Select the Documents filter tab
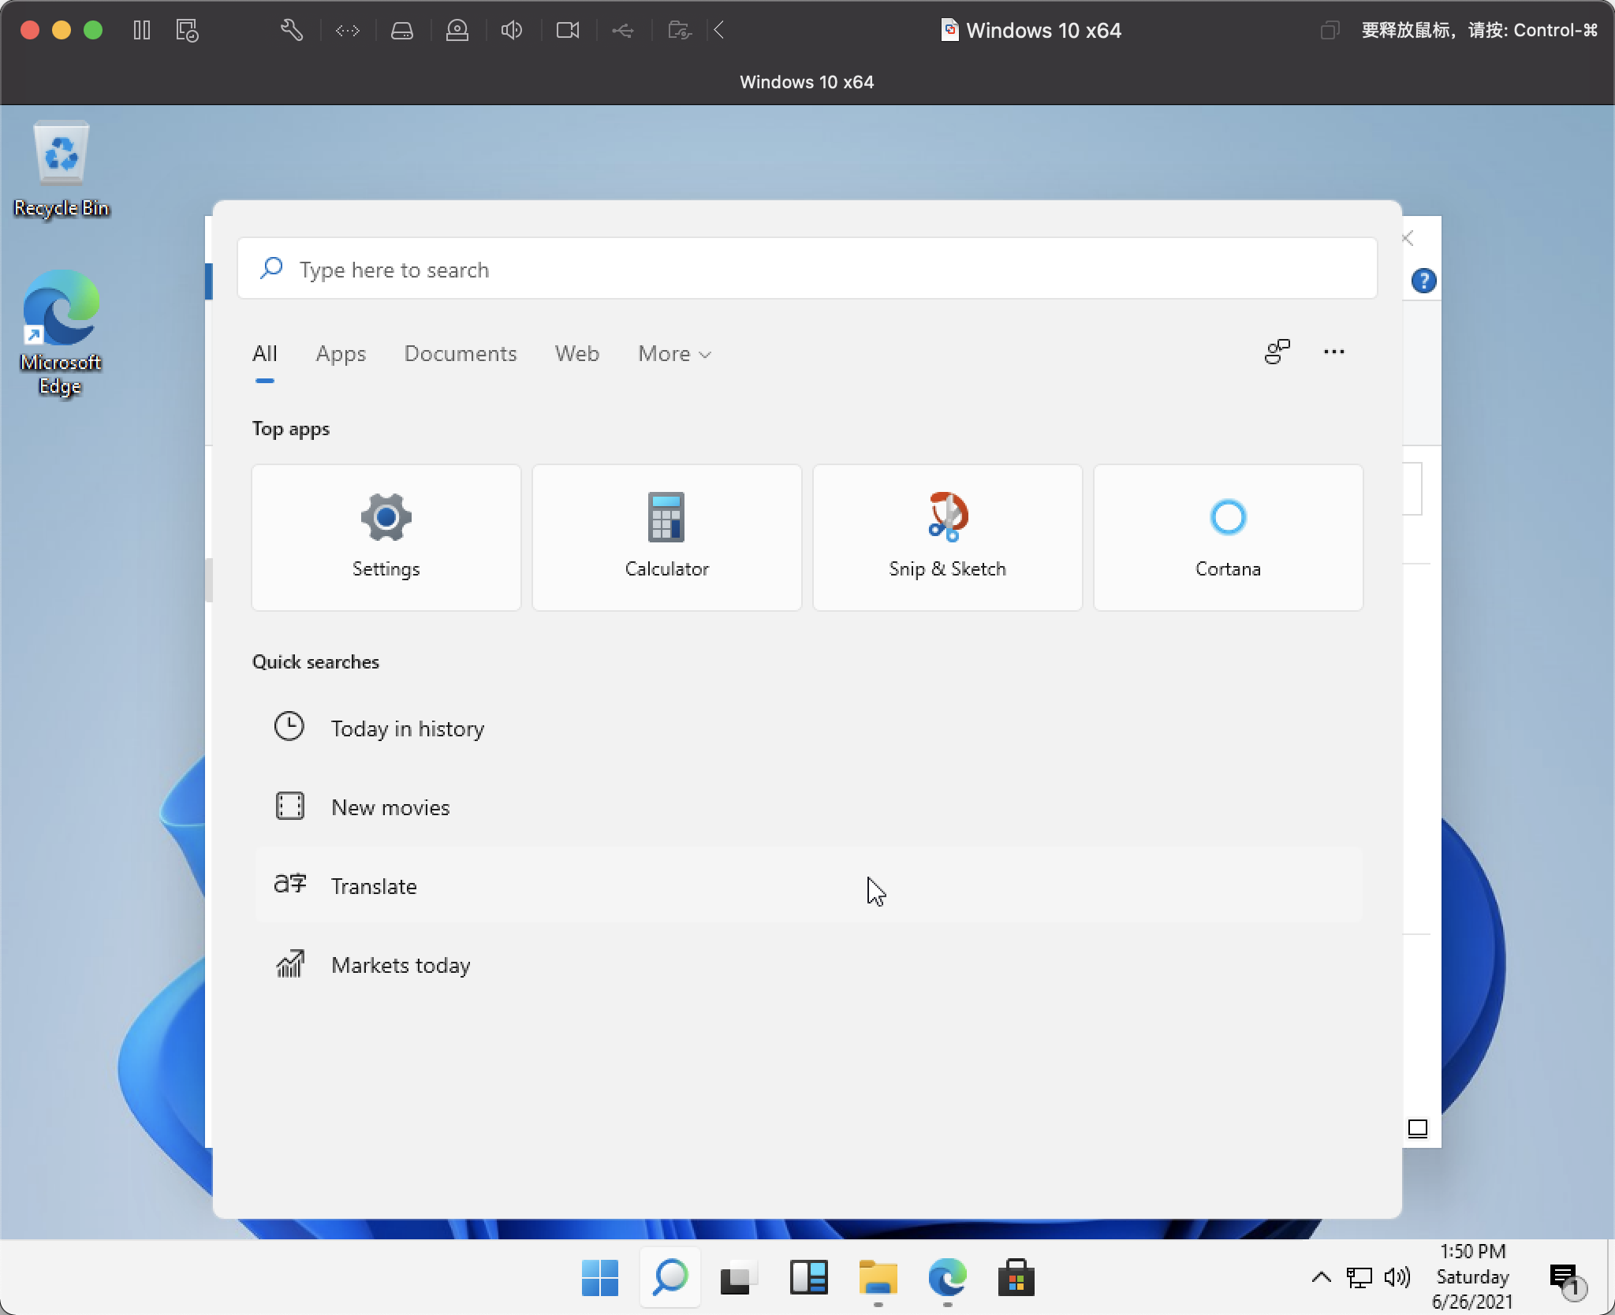The width and height of the screenshot is (1615, 1315). [460, 354]
